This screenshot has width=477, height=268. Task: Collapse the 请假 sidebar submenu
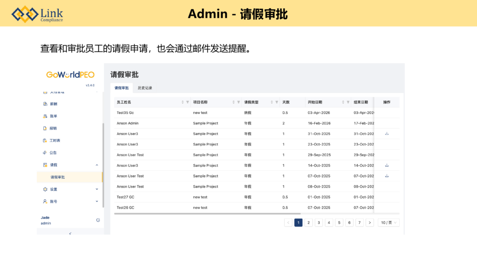tap(97, 165)
